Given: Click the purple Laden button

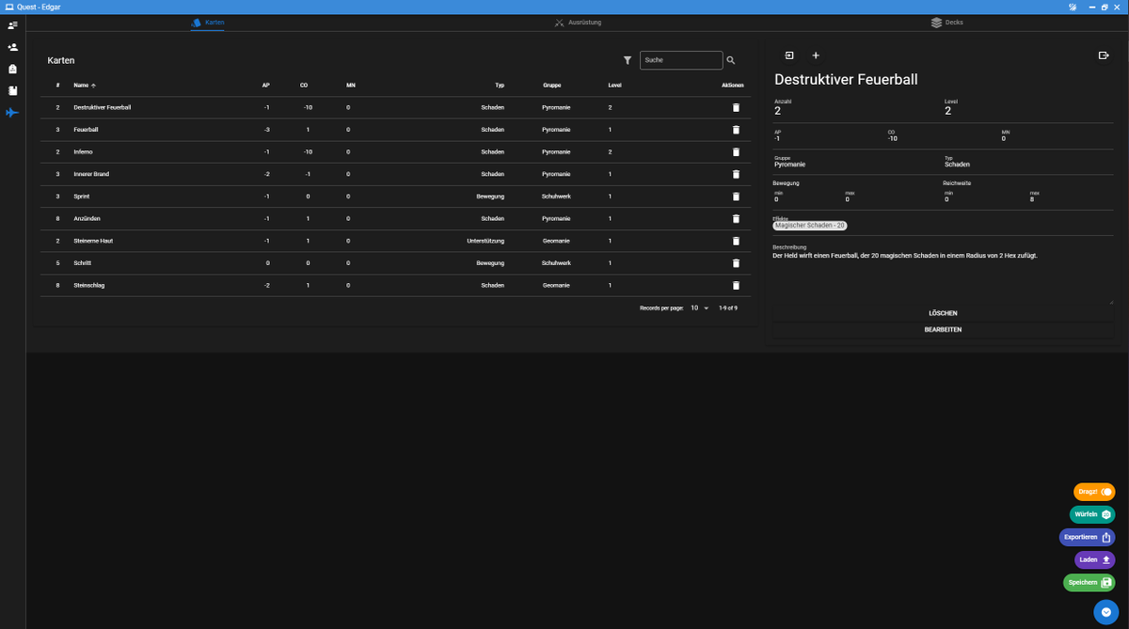Looking at the screenshot, I should [1095, 559].
